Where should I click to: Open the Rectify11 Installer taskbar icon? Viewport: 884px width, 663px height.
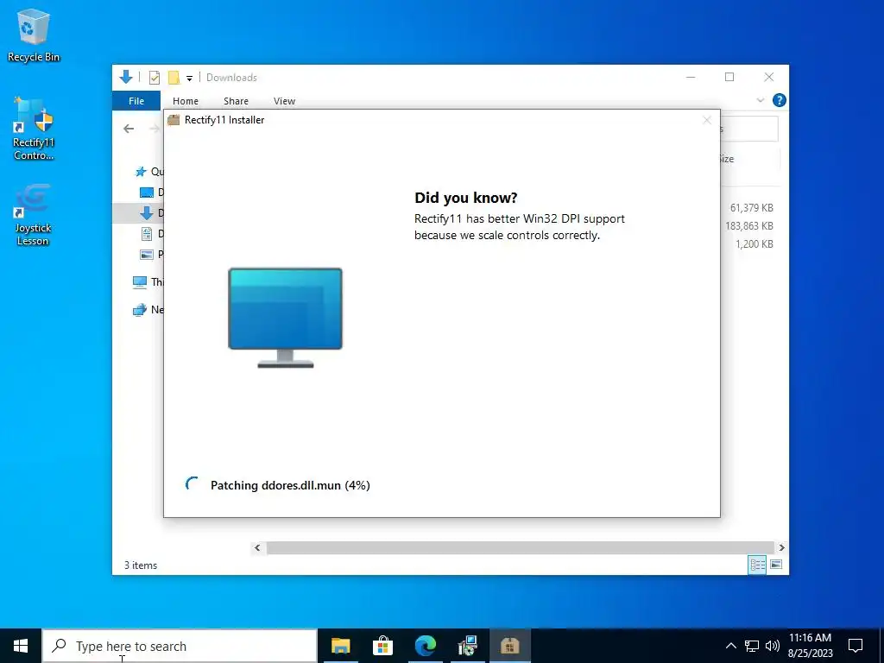point(509,646)
